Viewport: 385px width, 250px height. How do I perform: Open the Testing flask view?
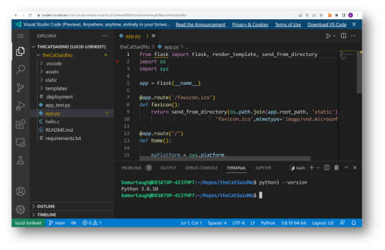pos(20,160)
